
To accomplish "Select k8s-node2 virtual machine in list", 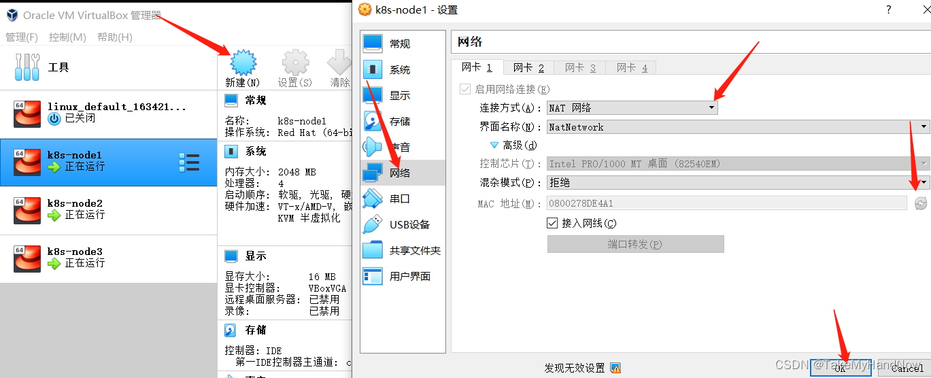I will 108,210.
